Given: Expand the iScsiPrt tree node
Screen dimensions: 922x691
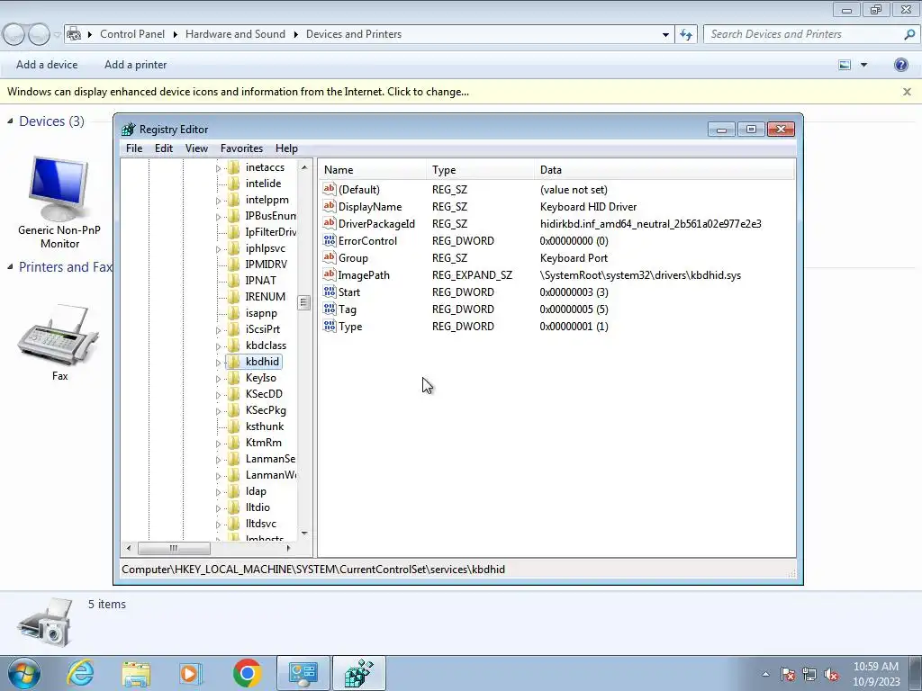Looking at the screenshot, I should (218, 330).
